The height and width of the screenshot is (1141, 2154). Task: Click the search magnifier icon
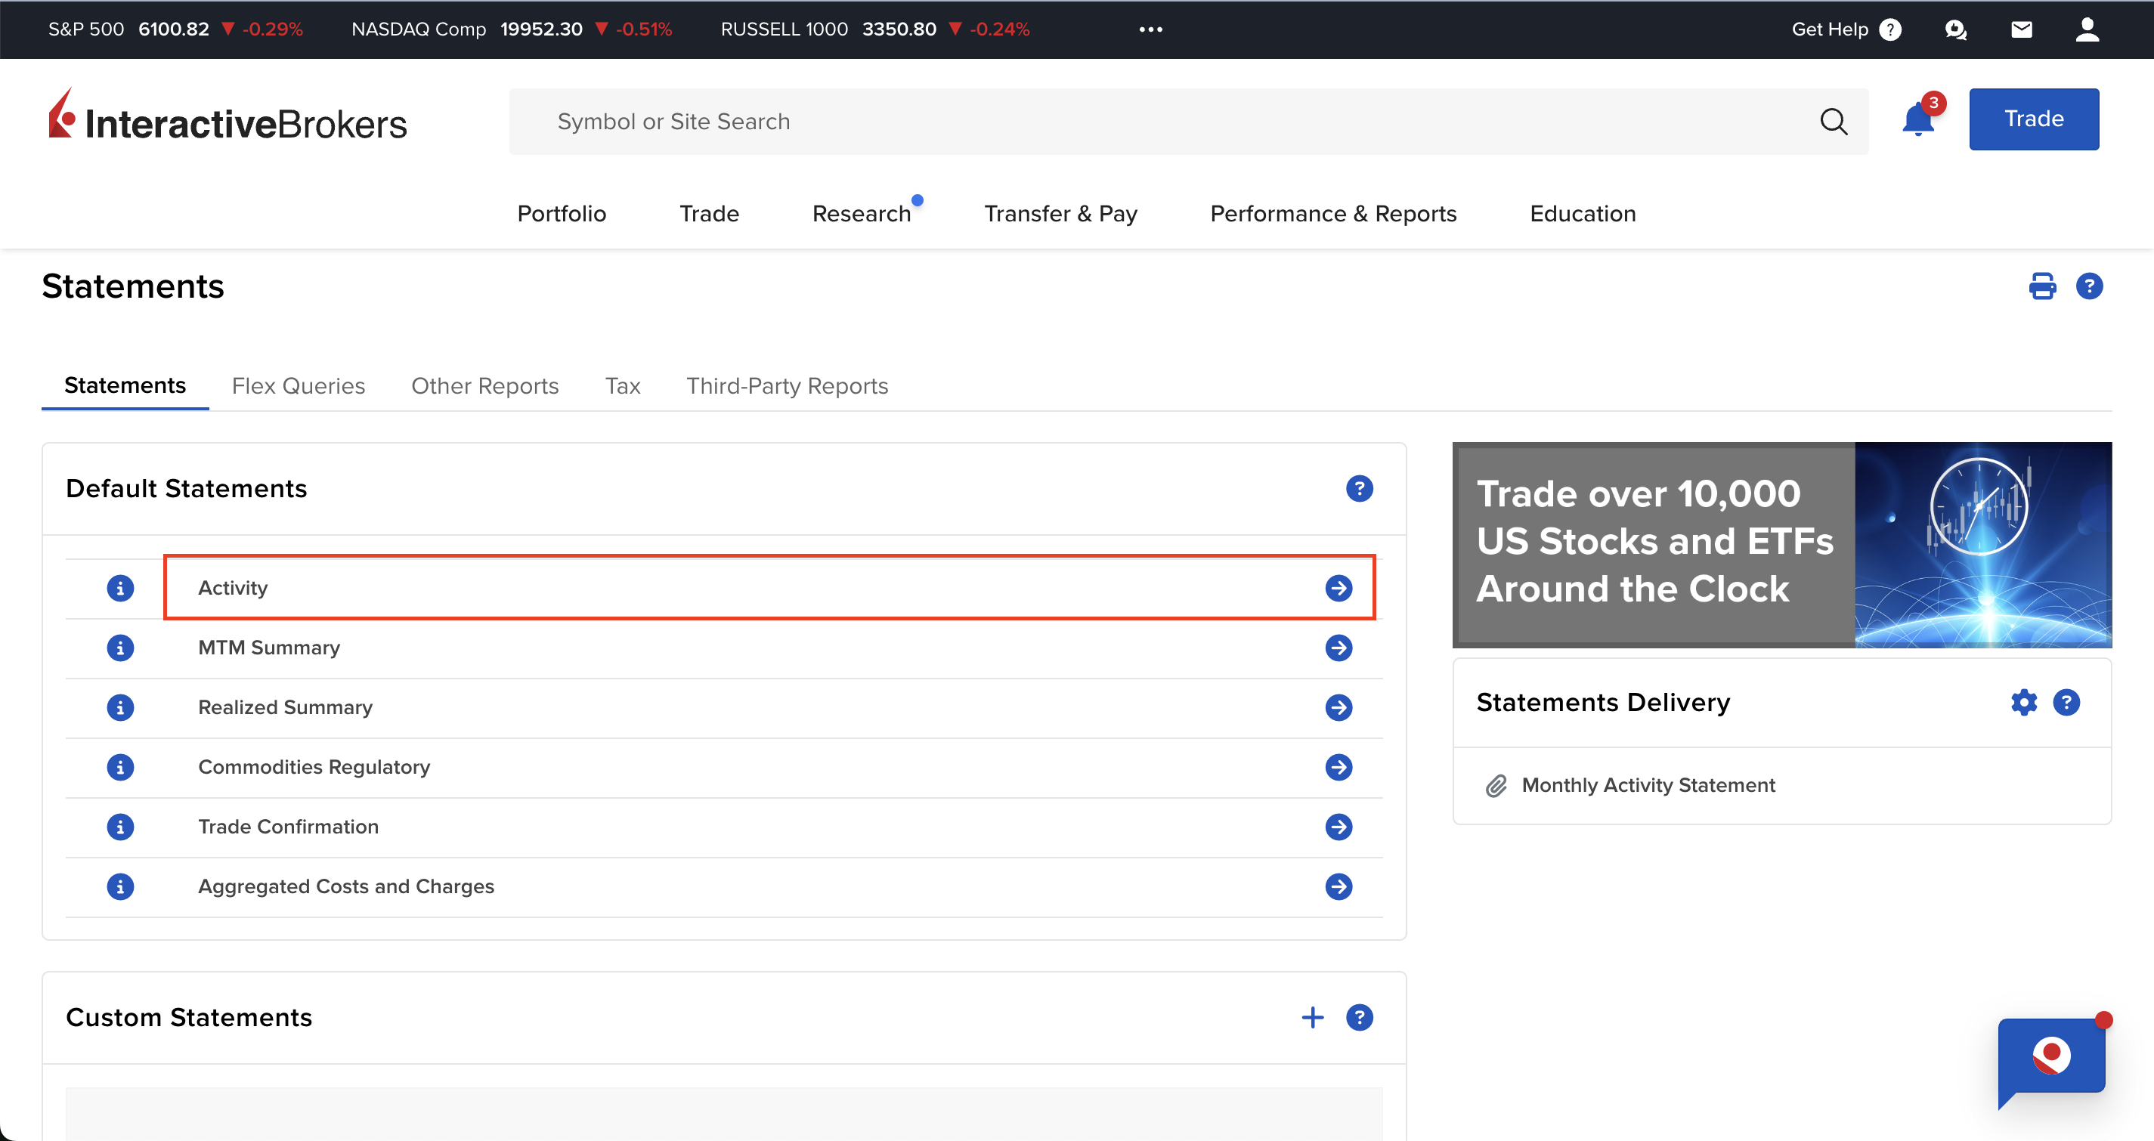coord(1833,122)
